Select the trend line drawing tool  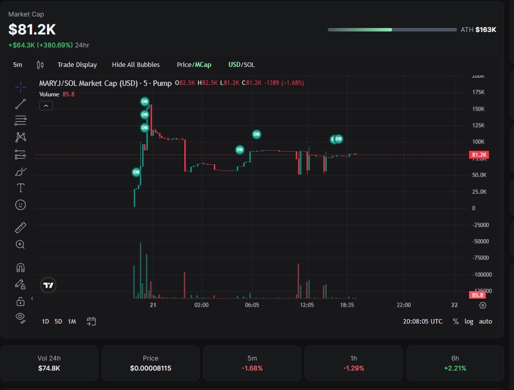click(x=20, y=103)
